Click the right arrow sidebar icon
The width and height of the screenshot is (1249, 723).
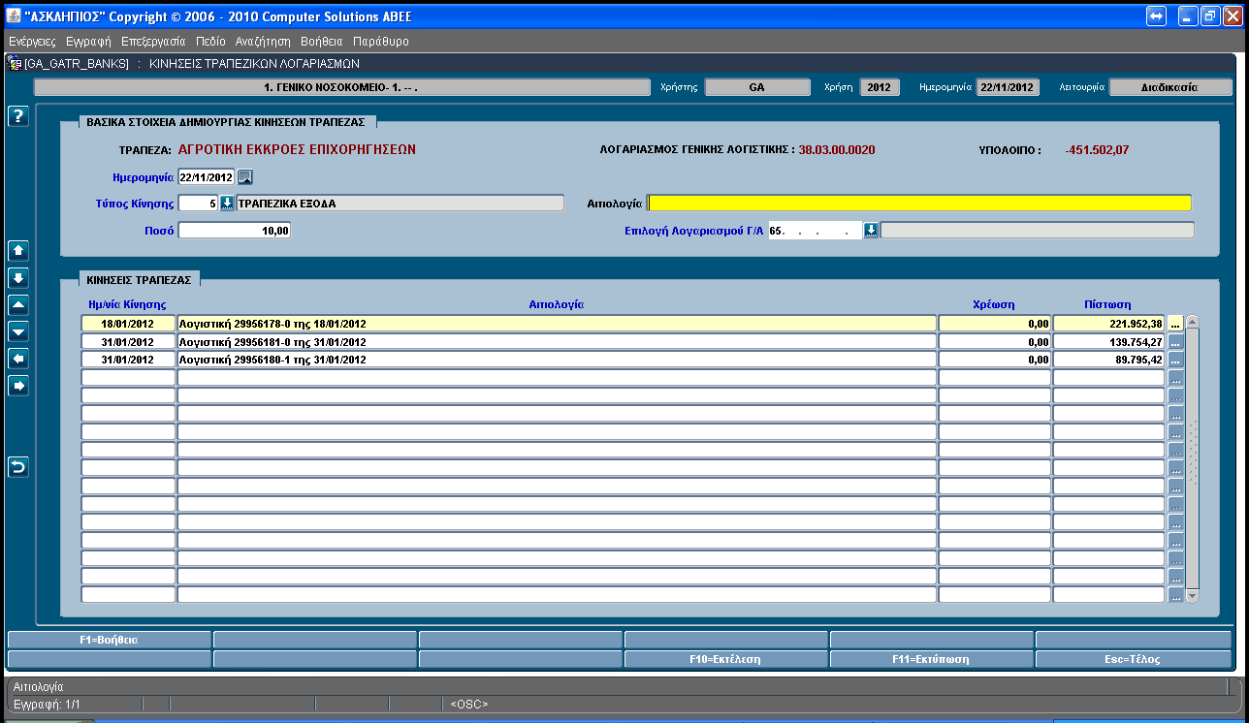click(x=18, y=386)
